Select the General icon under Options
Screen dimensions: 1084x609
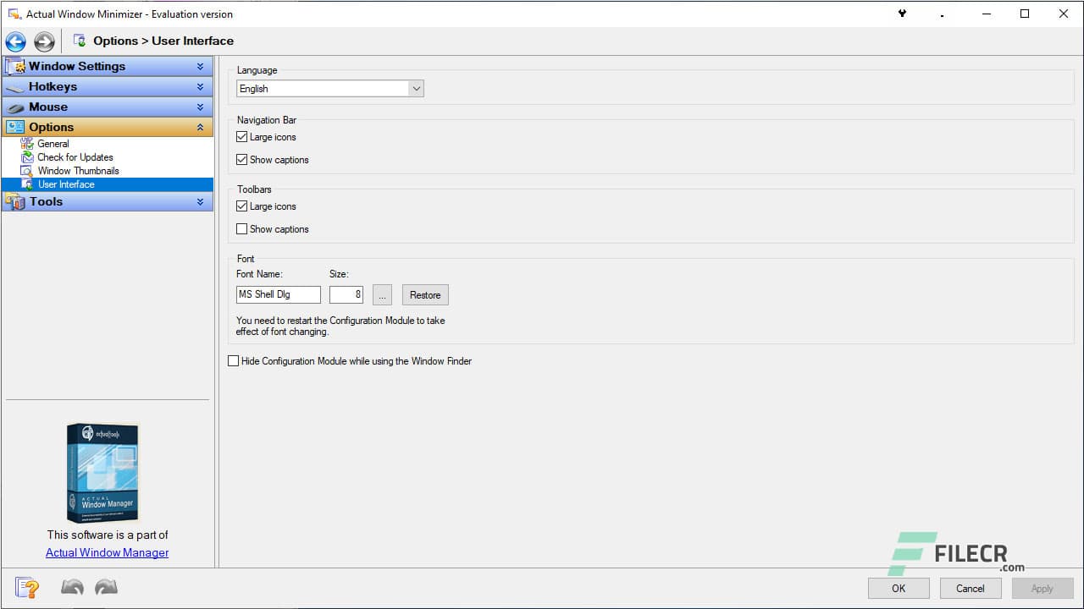tap(28, 144)
